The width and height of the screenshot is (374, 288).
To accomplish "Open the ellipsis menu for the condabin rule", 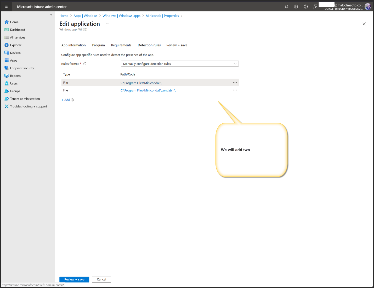I will (x=235, y=90).
